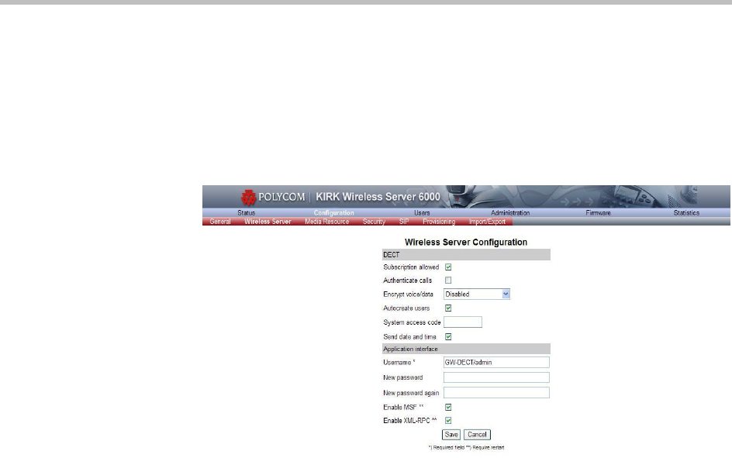Image resolution: width=732 pixels, height=458 pixels.
Task: Open the Users menu
Action: coord(422,212)
